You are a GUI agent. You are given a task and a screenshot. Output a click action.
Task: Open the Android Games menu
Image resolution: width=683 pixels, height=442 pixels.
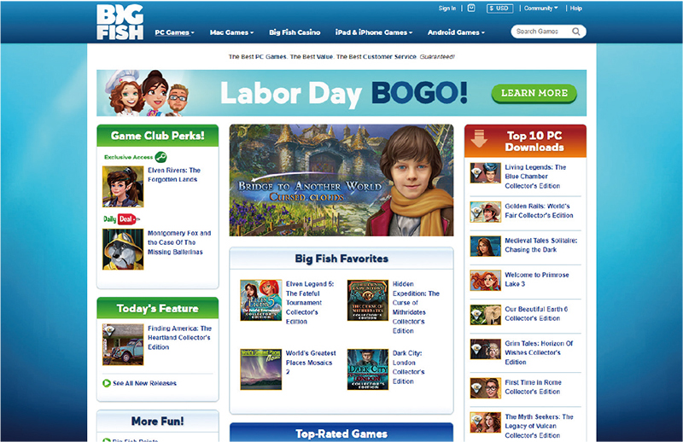456,32
